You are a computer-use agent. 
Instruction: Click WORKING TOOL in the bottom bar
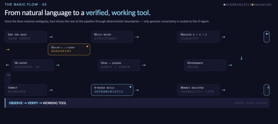coord(54,103)
